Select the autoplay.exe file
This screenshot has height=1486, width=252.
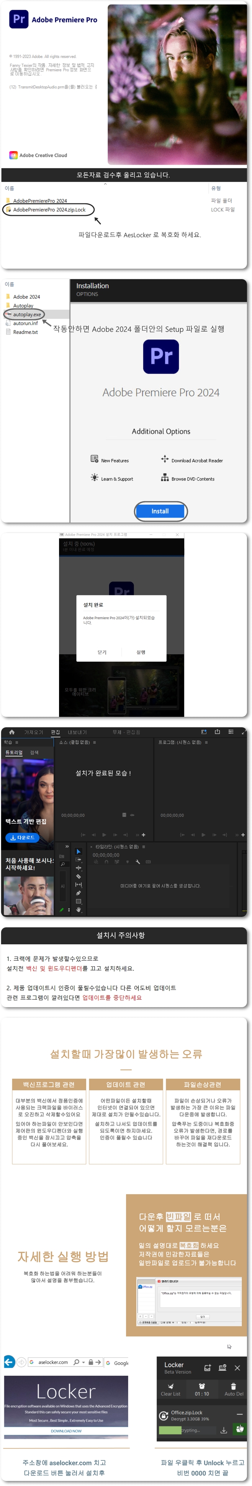pos(27,315)
